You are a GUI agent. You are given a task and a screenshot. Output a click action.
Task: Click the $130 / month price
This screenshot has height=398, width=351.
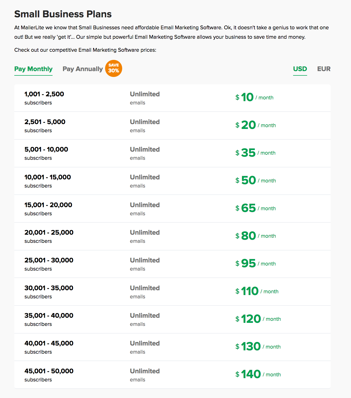tap(258, 347)
